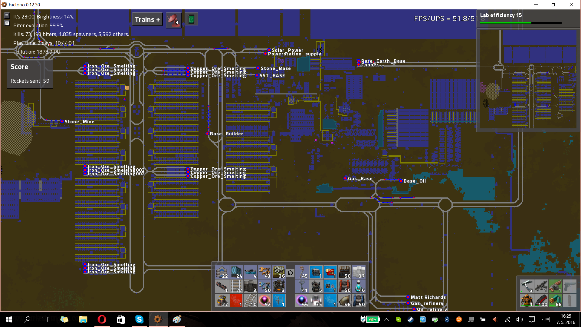Toggle the small gear settings icon top-left
Screen dimensions: 581x327
[x=7, y=23]
